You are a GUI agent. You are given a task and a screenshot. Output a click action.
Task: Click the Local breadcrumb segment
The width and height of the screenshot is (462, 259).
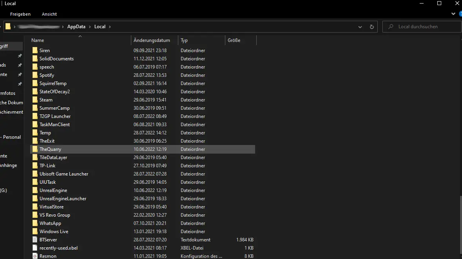[100, 27]
